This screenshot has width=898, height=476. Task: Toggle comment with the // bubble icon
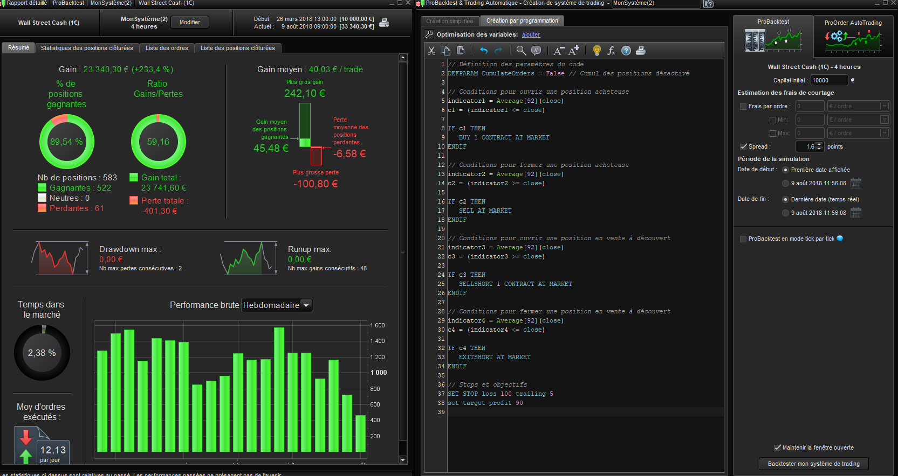[536, 51]
